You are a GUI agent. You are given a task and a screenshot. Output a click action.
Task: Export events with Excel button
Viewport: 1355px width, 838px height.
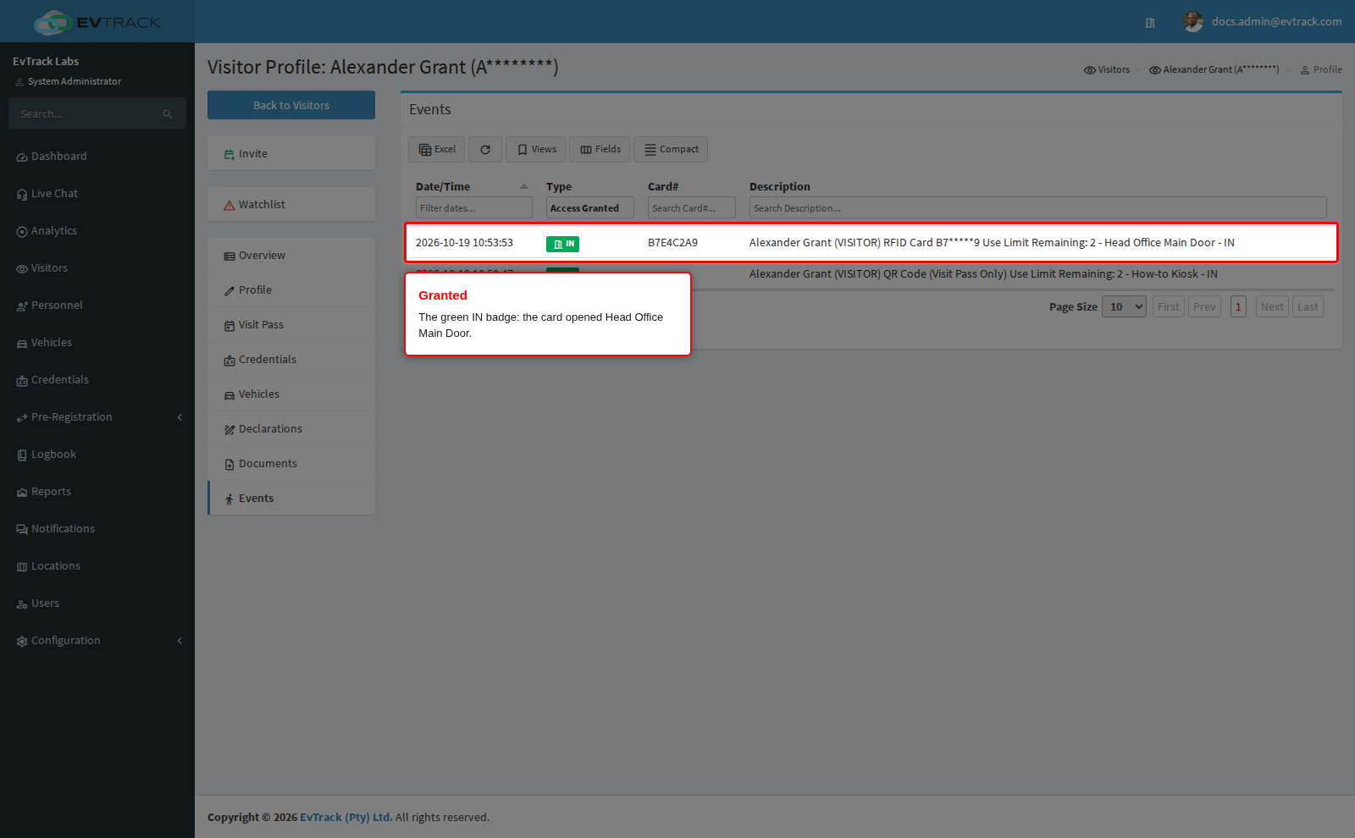(436, 150)
